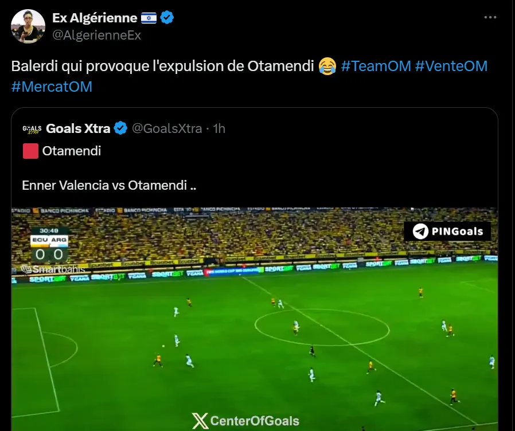This screenshot has width=515, height=431.
Task: Open the @GoalsXtra handle in quoted tweet
Action: 167,128
